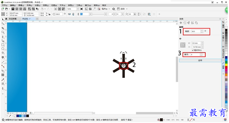Image resolution: width=229 pixels, height=123 pixels.
Task: Select black swatch in color palette
Action: 226,30
